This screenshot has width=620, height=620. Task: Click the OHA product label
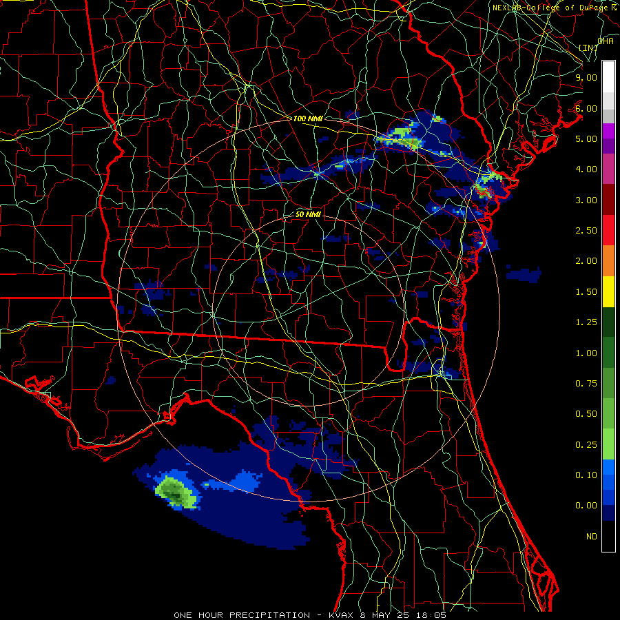606,41
